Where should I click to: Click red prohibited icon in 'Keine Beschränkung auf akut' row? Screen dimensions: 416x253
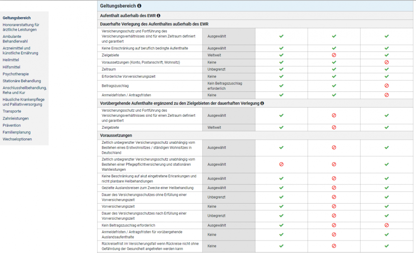coord(334,178)
